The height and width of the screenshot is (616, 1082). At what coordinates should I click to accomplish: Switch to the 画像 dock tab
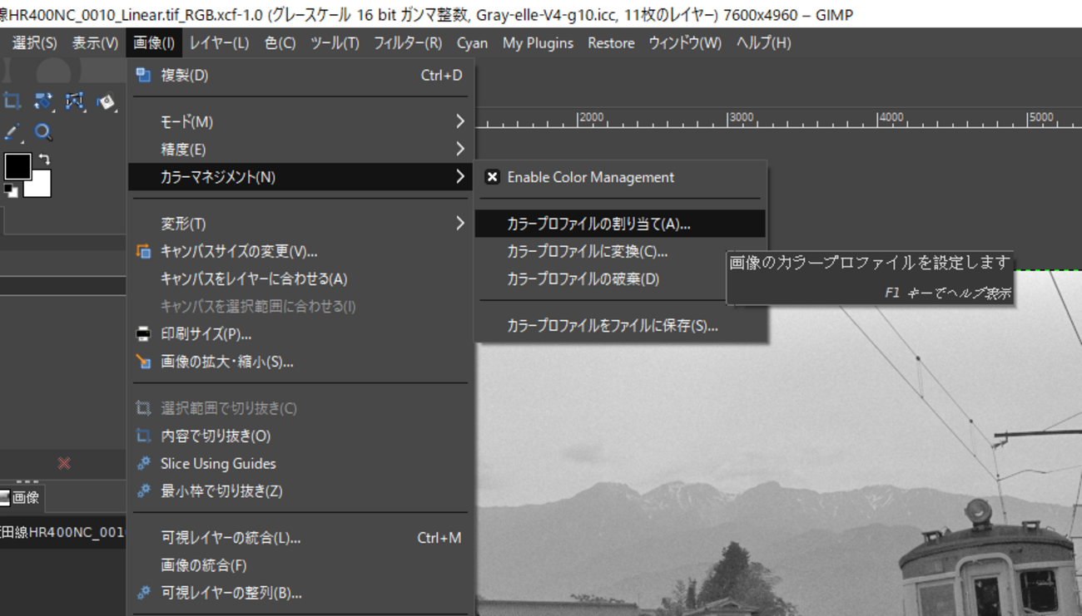[x=20, y=498]
